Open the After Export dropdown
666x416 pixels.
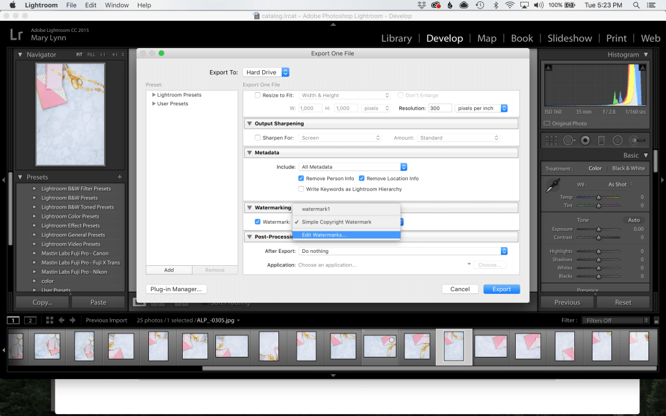[403, 251]
